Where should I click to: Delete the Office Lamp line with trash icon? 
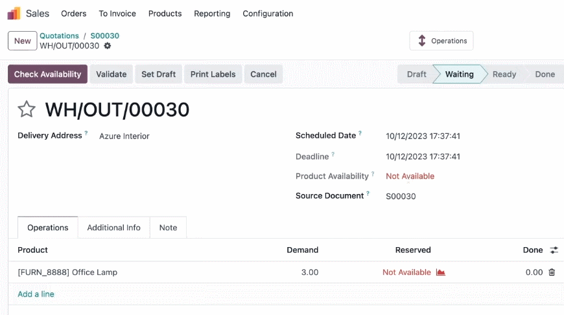(x=552, y=272)
